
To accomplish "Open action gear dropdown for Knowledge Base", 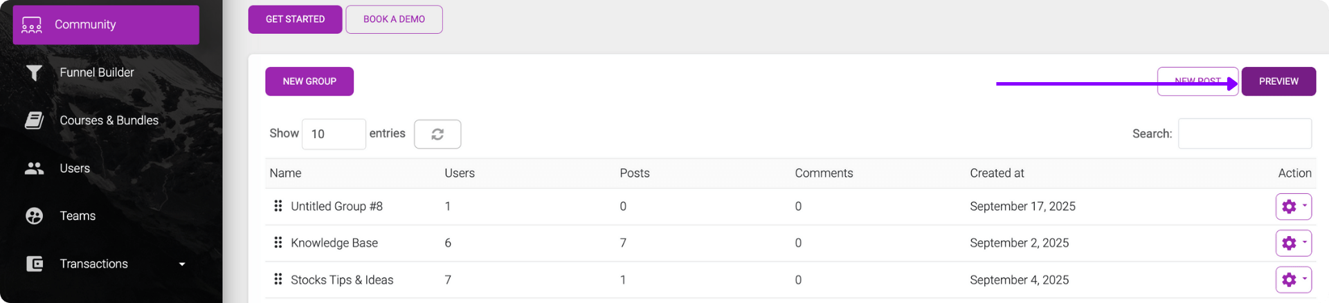I will (1293, 243).
